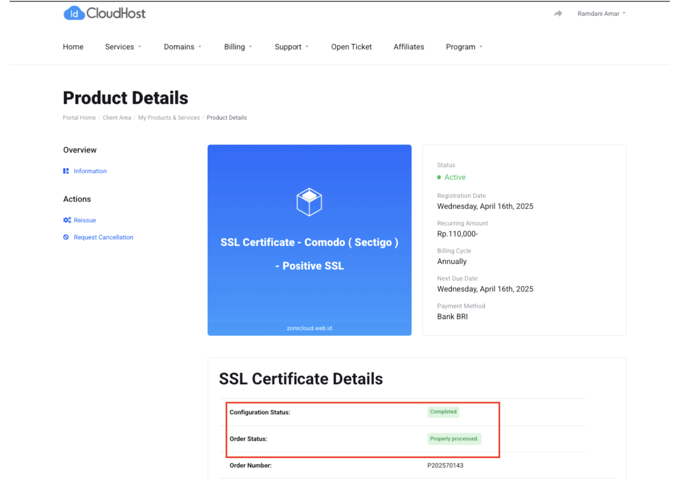Open the Affiliates page
Viewport: 689px width, 481px height.
pyautogui.click(x=408, y=47)
